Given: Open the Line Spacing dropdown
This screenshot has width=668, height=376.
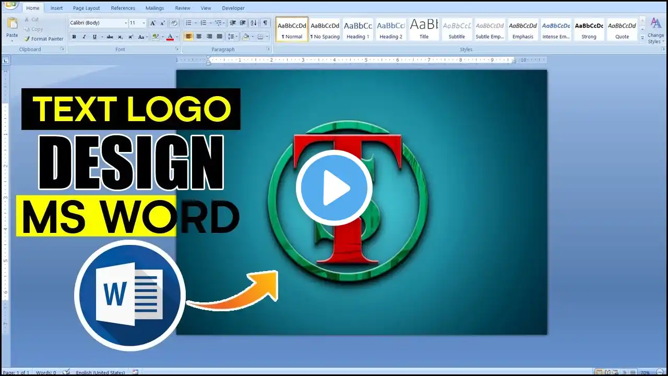Looking at the screenshot, I should coord(233,37).
